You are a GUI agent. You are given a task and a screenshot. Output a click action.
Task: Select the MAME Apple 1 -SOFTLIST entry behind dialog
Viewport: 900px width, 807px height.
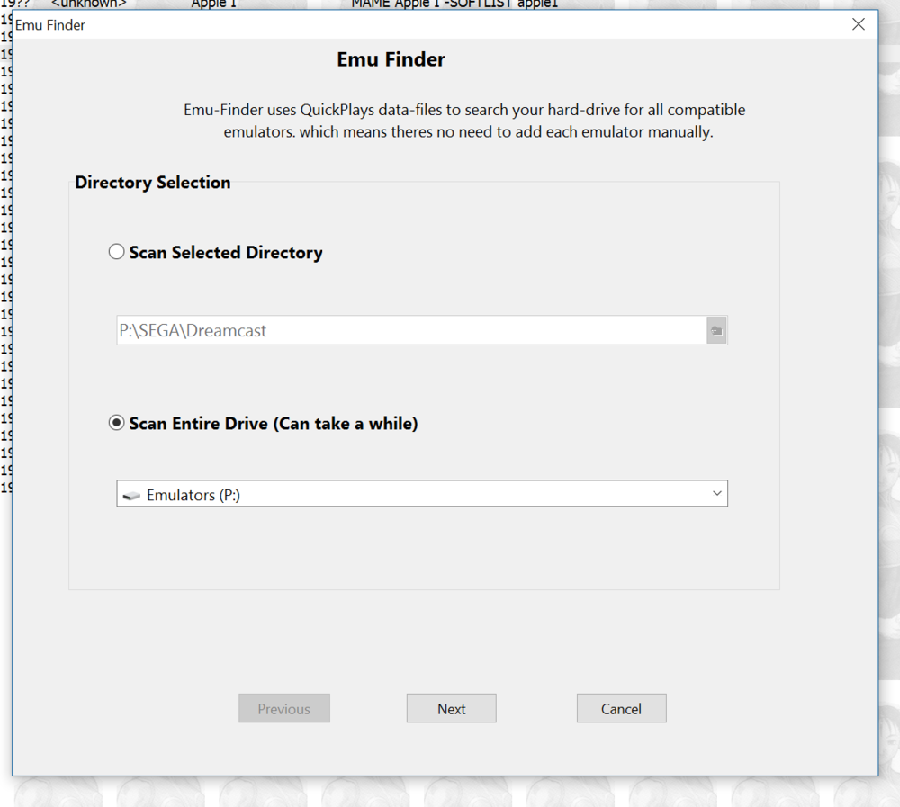point(454,4)
